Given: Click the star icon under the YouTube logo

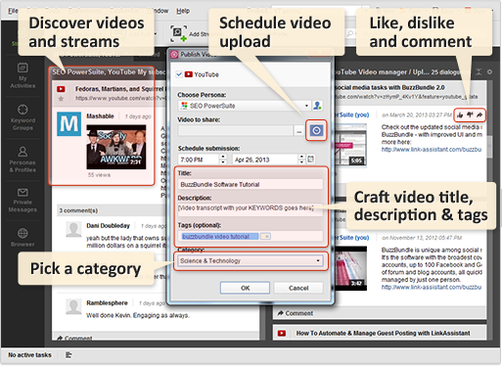Looking at the screenshot, I should pyautogui.click(x=61, y=98).
